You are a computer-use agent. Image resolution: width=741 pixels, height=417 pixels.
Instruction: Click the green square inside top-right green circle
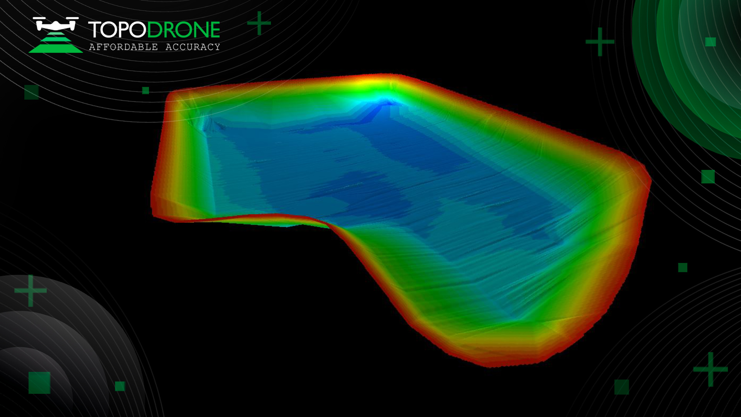711,42
